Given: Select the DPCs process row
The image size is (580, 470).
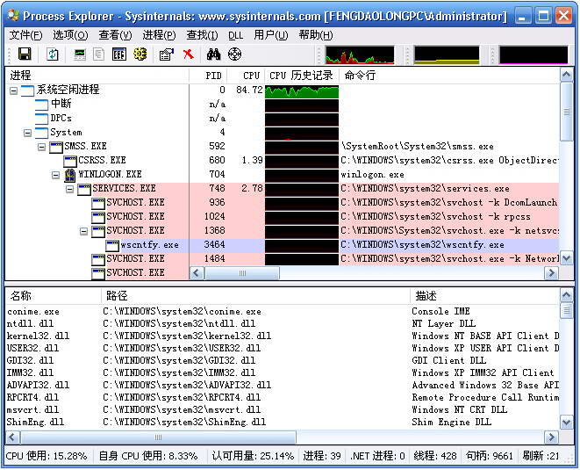Looking at the screenshot, I should pyautogui.click(x=282, y=118).
